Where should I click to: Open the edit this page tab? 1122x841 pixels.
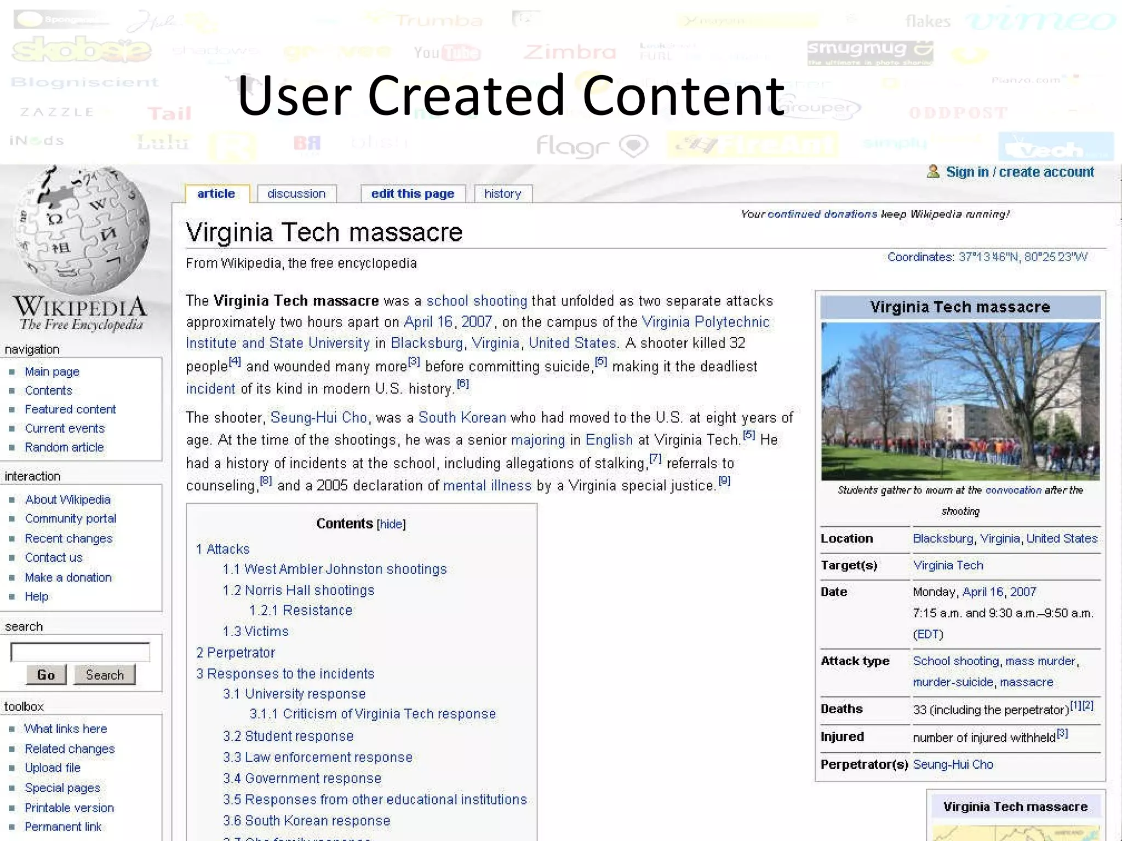[413, 194]
